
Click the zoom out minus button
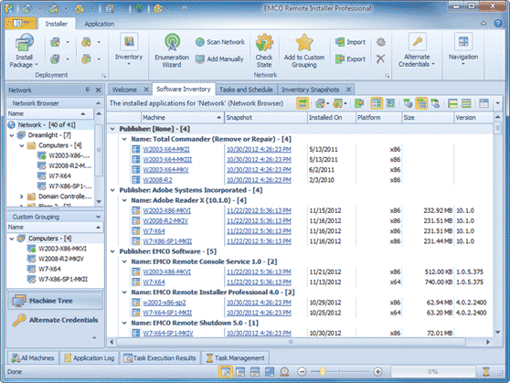302,371
